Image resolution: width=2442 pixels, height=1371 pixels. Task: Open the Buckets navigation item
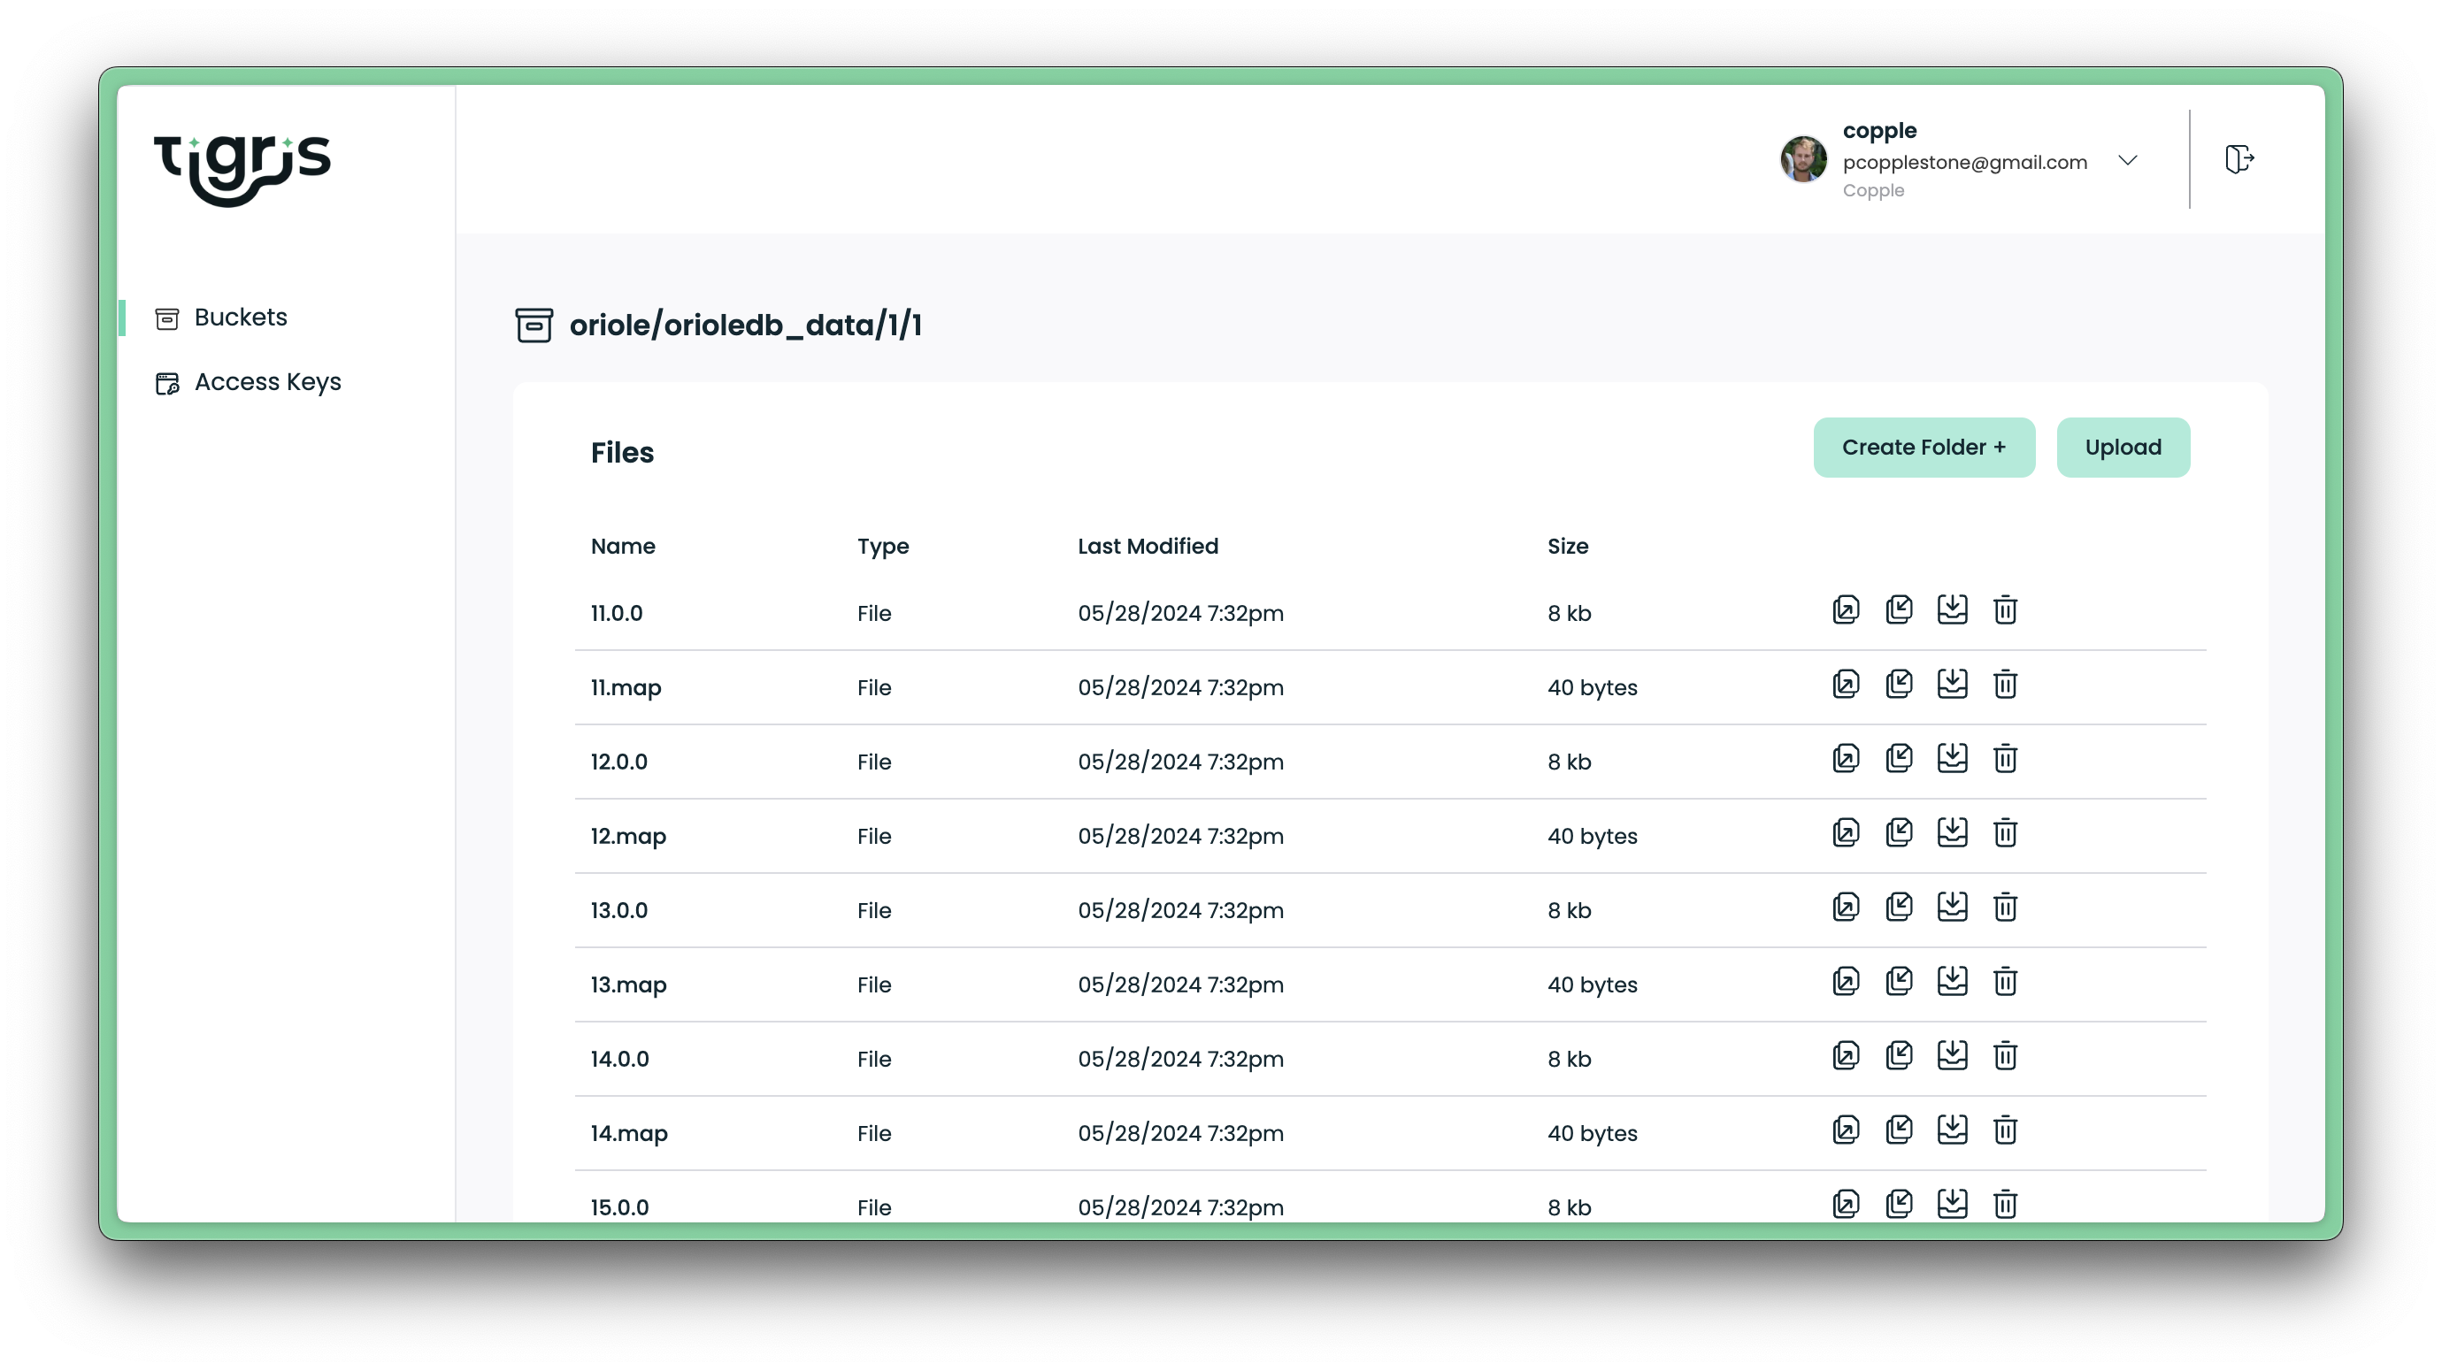click(x=240, y=317)
